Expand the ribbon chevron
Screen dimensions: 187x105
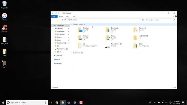(173, 16)
